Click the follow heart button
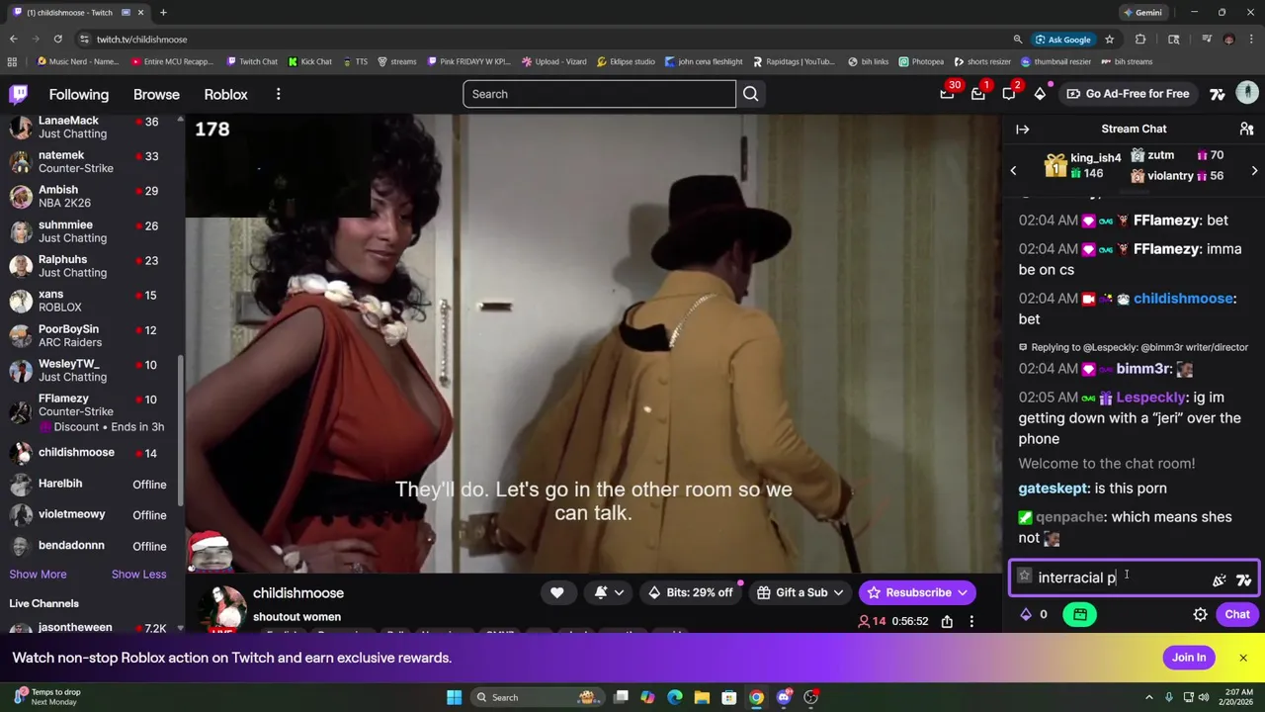The height and width of the screenshot is (712, 1265). pyautogui.click(x=556, y=592)
